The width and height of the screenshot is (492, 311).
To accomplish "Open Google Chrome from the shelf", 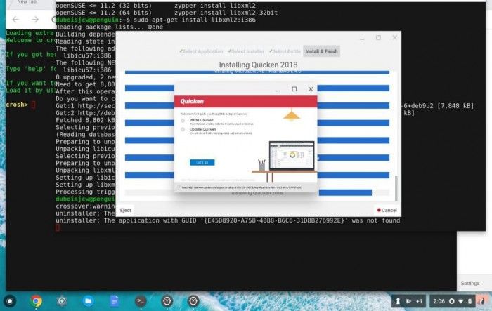I will (x=37, y=300).
